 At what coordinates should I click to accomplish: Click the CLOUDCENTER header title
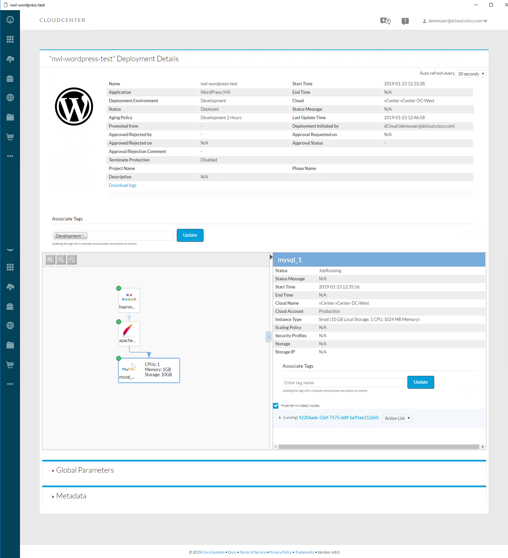point(62,20)
